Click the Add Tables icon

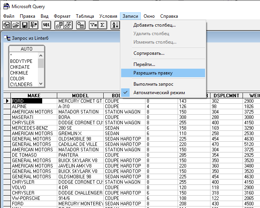pos(80,25)
